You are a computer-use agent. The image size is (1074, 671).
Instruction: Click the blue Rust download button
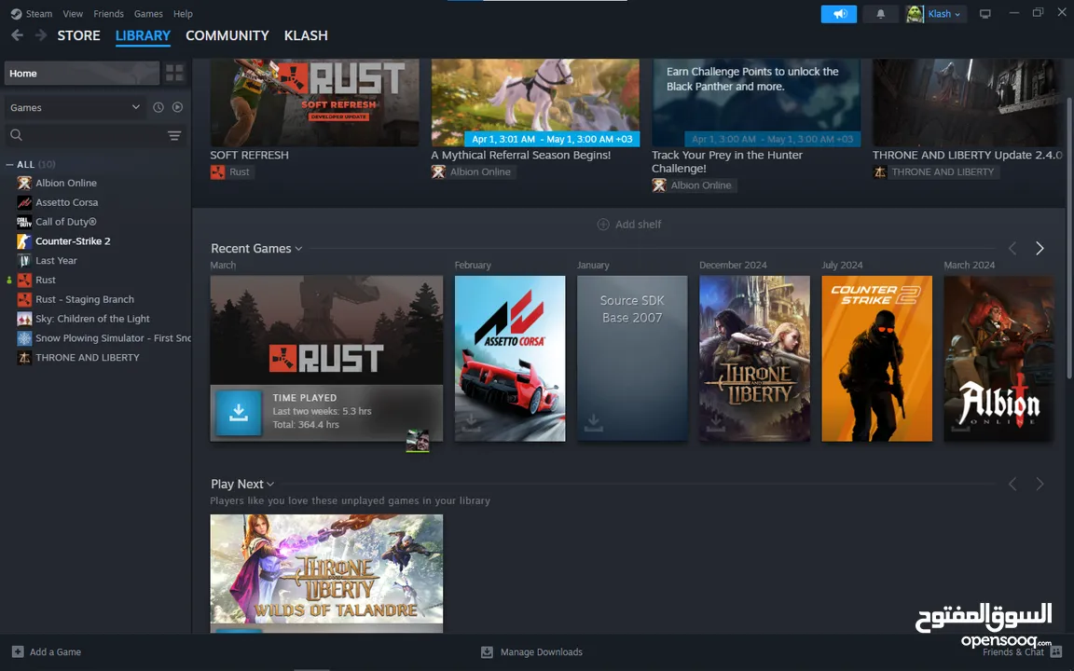[x=239, y=413]
